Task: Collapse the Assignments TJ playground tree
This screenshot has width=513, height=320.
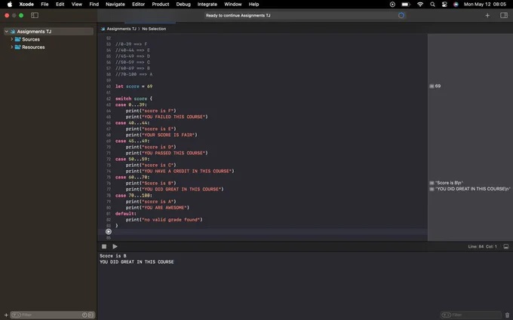Action: tap(6, 32)
